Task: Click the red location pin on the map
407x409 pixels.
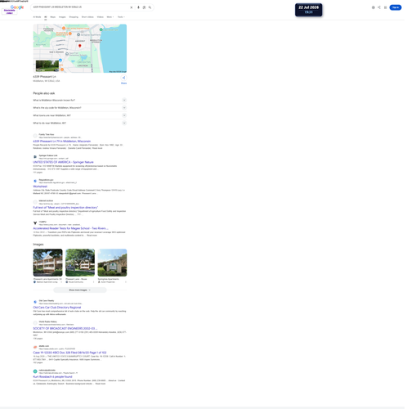Action: tap(80, 46)
